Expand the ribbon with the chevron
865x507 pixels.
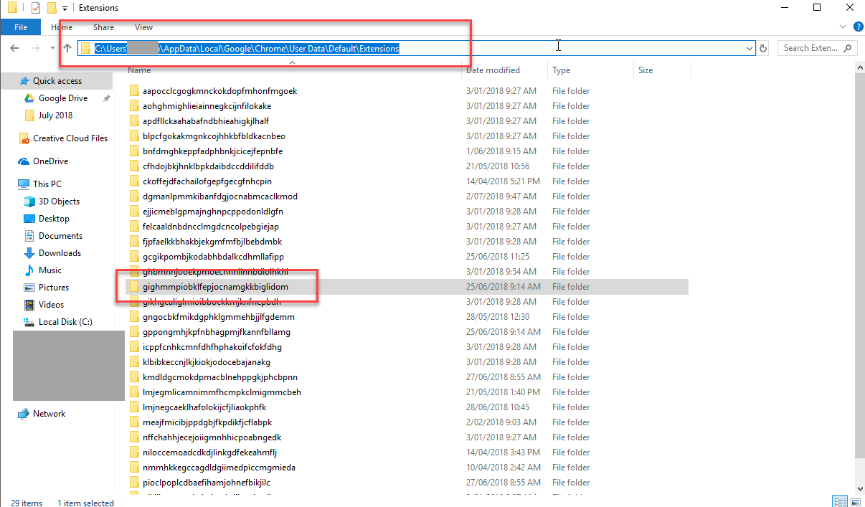pos(842,27)
